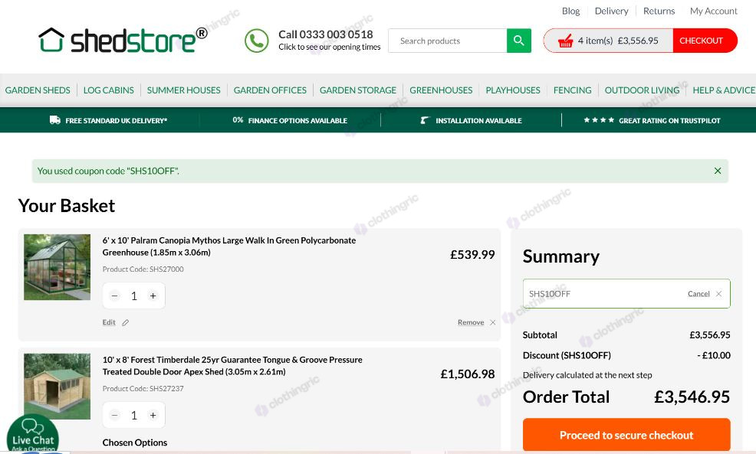Decrease greenhouse quantity with minus button

(114, 296)
